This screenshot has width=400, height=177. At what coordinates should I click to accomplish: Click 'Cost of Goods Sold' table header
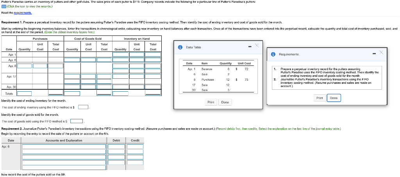tap(88, 39)
